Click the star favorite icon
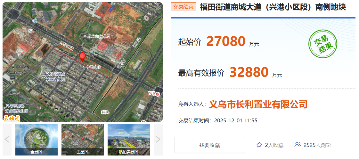 [259, 145]
